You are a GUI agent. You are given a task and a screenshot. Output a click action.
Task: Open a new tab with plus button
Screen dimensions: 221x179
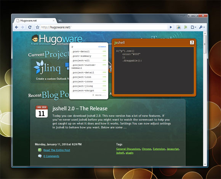tap(60, 21)
